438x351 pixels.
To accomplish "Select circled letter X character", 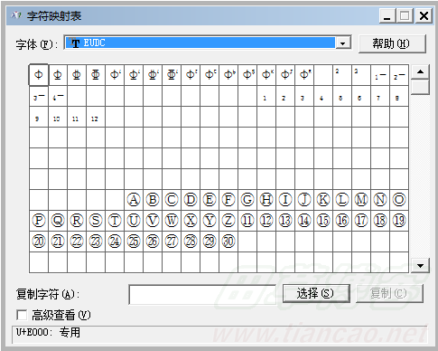I will [191, 221].
